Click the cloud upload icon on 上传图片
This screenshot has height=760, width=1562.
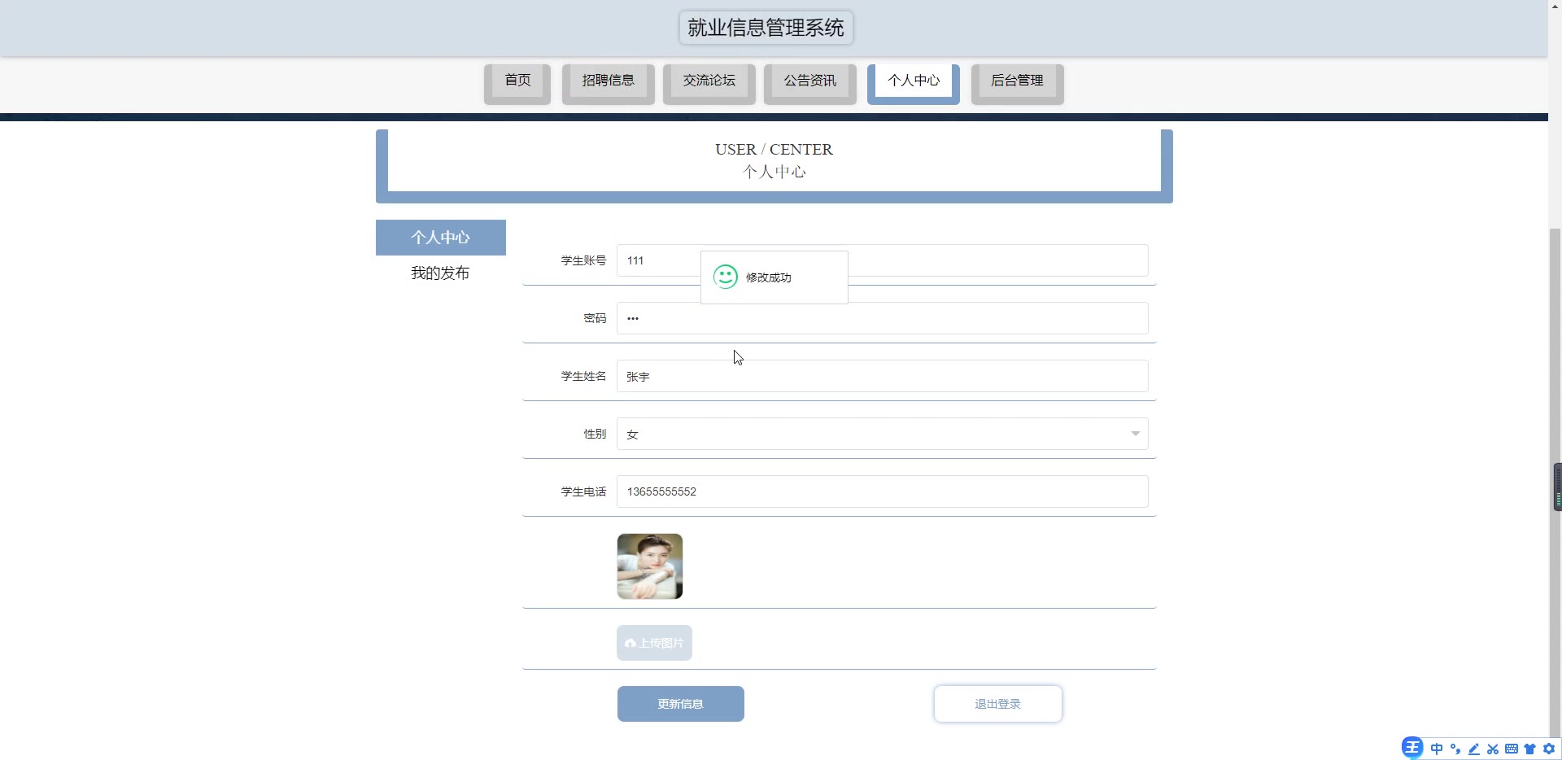(x=630, y=643)
